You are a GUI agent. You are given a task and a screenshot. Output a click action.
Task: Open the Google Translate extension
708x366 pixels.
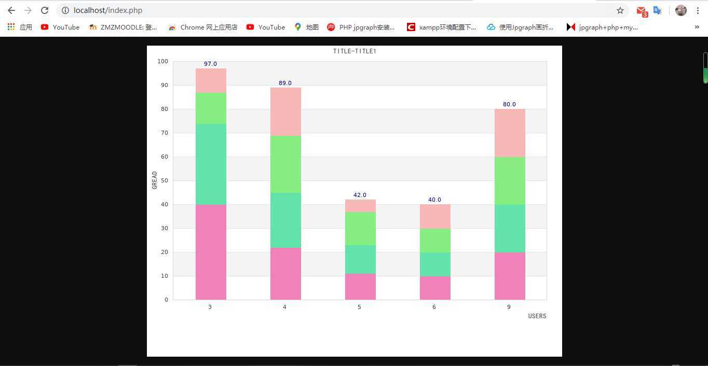point(657,10)
